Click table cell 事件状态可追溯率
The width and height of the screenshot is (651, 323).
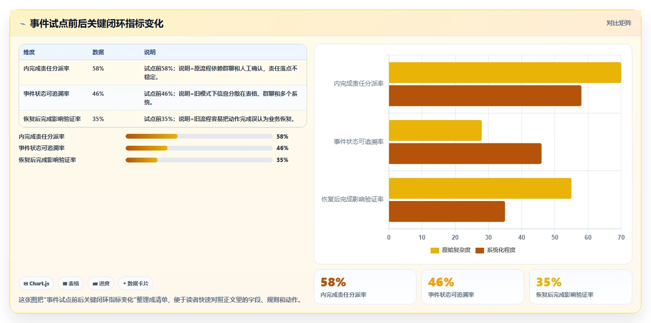click(46, 94)
